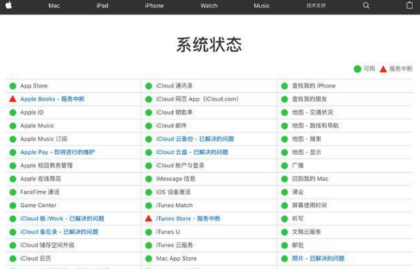The height and width of the screenshot is (269, 420).
Task: Select the Apple 校园教务管理 text
Action: pos(46,166)
